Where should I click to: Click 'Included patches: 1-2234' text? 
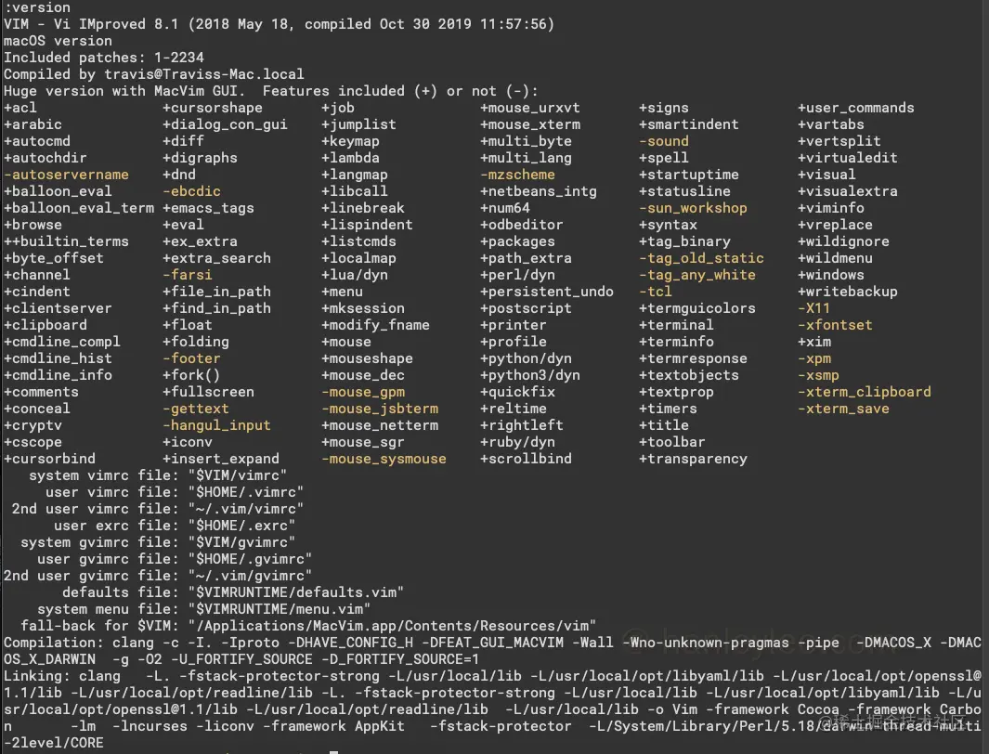click(103, 58)
